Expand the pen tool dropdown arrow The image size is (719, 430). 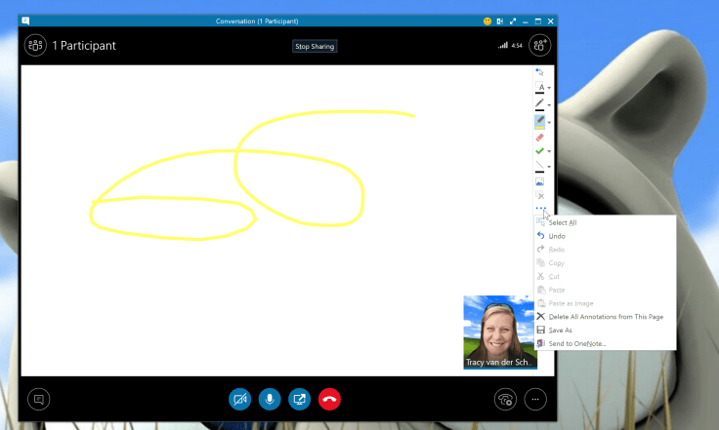[549, 104]
